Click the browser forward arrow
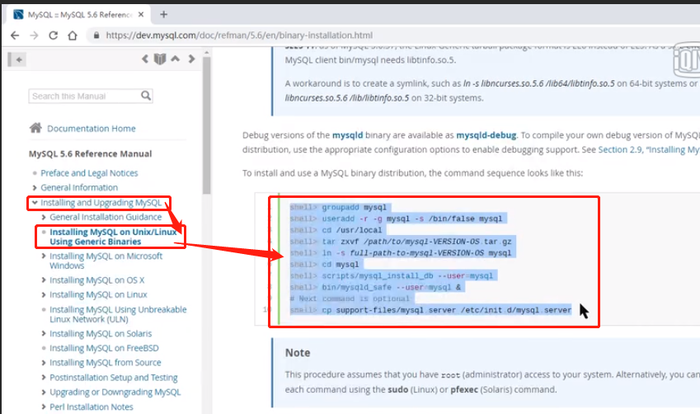Viewport: 700px width, 414px height. (x=34, y=35)
